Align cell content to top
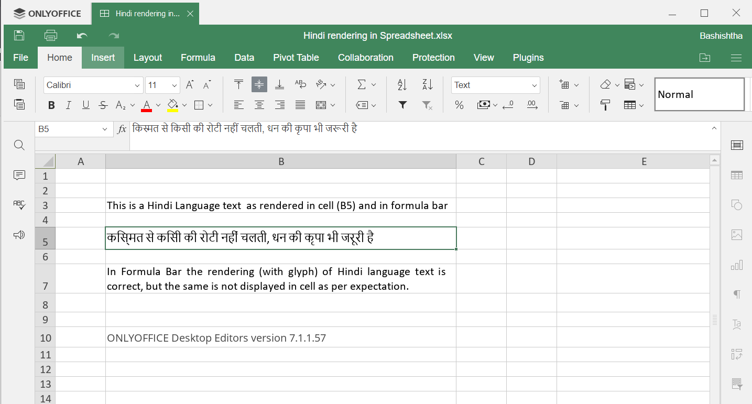 click(238, 84)
